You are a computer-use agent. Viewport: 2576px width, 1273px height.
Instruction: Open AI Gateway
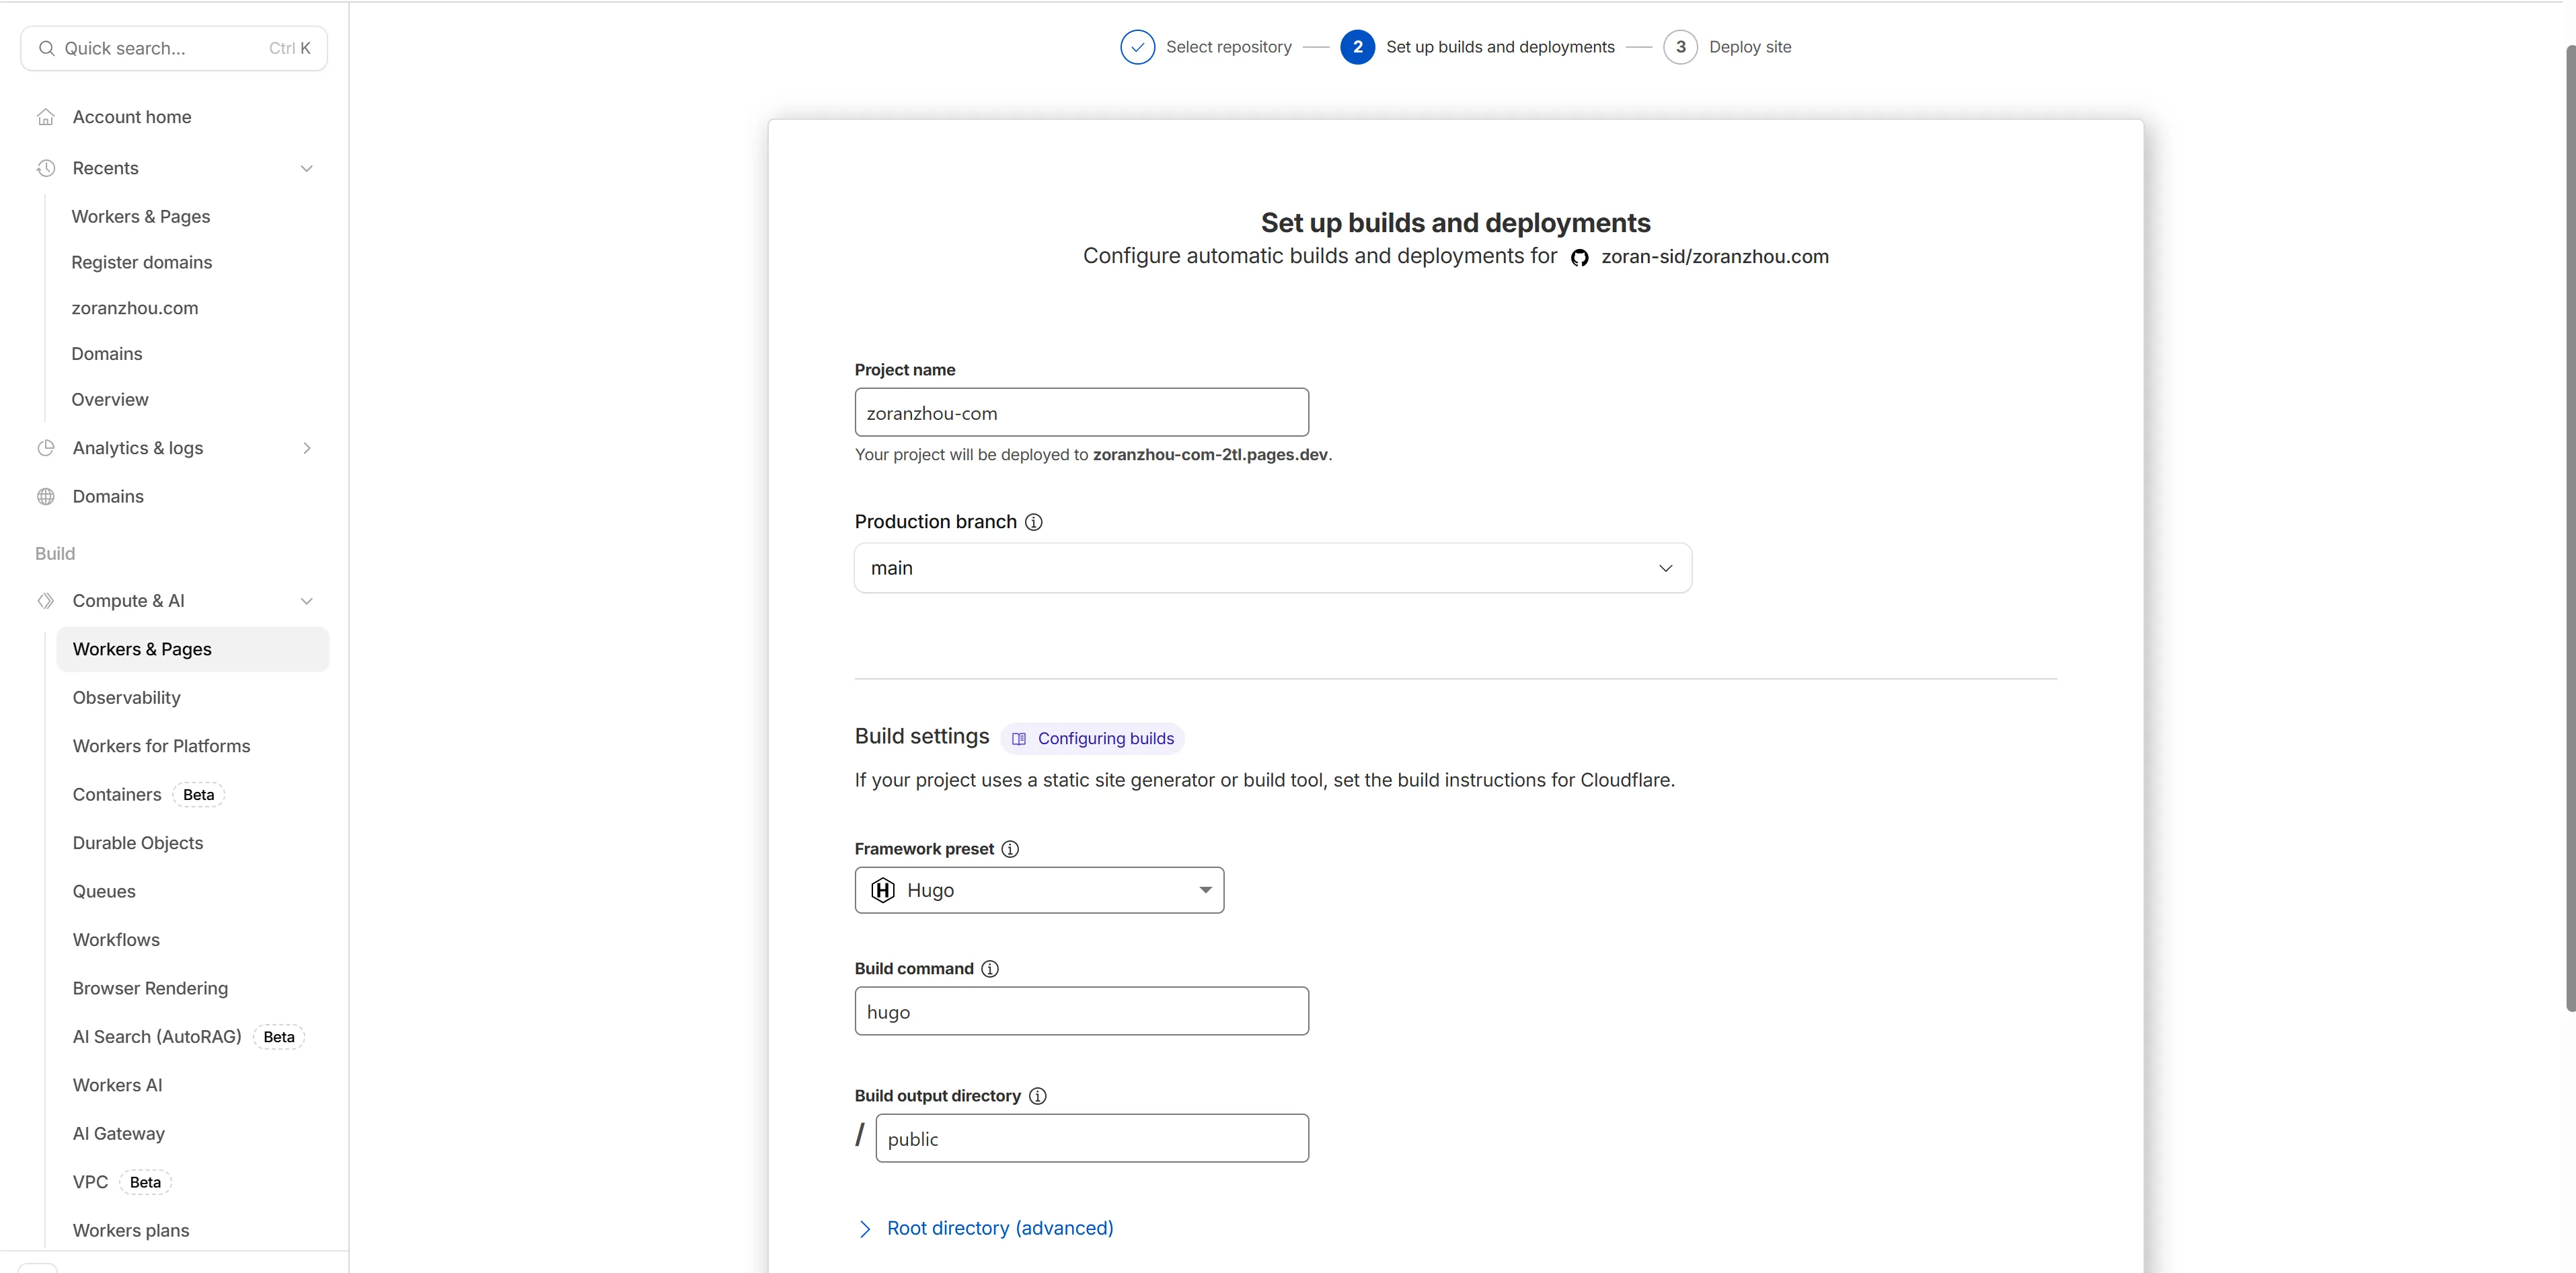119,1134
